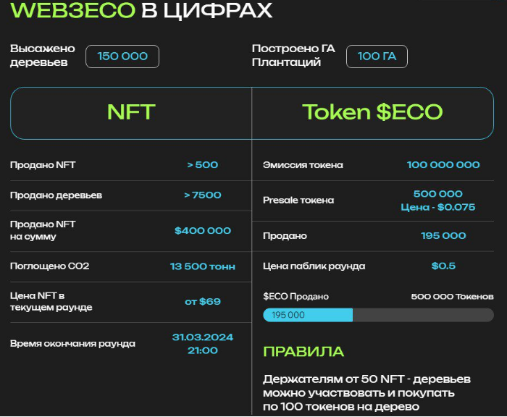Click the >7500 sold trees value
Screen dimensions: 507x417
coord(202,195)
